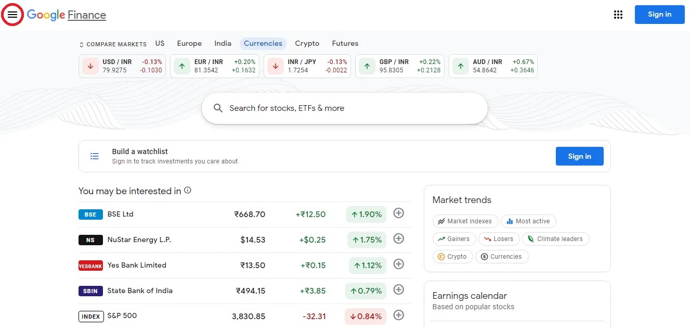
Task: Select the Currencies markets tab
Action: coord(263,43)
